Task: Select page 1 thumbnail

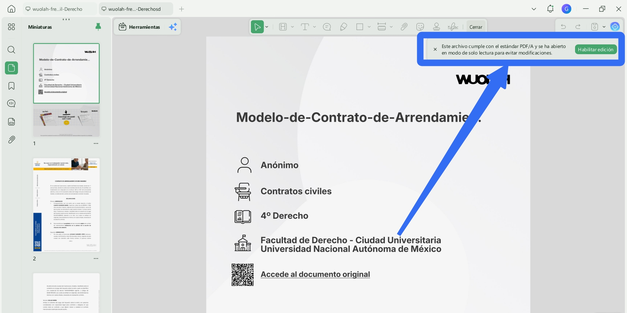Action: coord(66,90)
